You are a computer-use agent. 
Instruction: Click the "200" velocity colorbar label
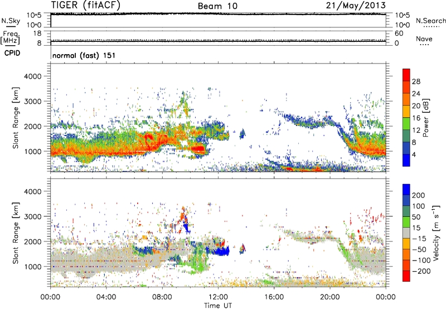coord(419,195)
